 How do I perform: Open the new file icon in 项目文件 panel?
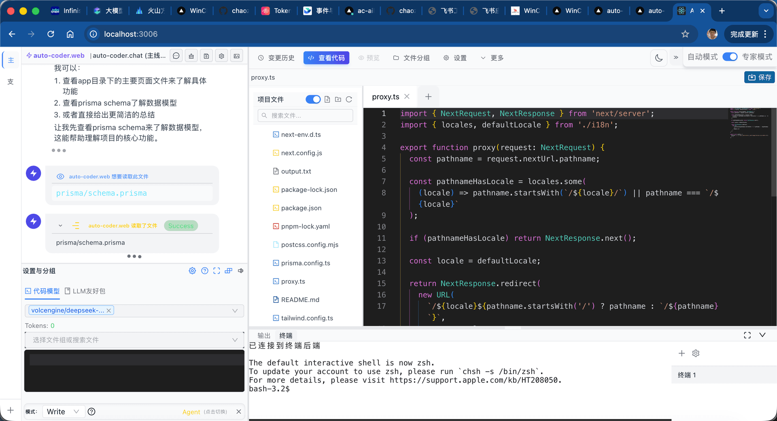click(x=327, y=99)
